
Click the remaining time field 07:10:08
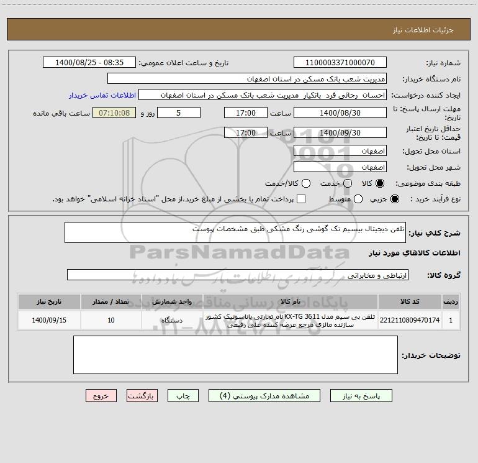(114, 112)
